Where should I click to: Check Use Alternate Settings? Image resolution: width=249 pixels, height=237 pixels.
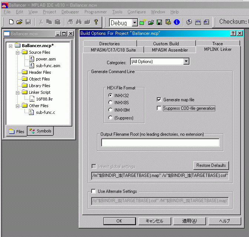(x=94, y=191)
